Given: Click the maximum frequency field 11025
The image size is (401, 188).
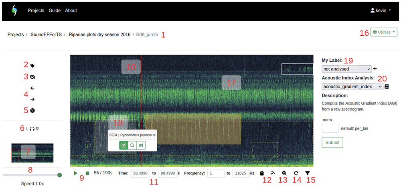Looking at the screenshot, I should (x=241, y=173).
